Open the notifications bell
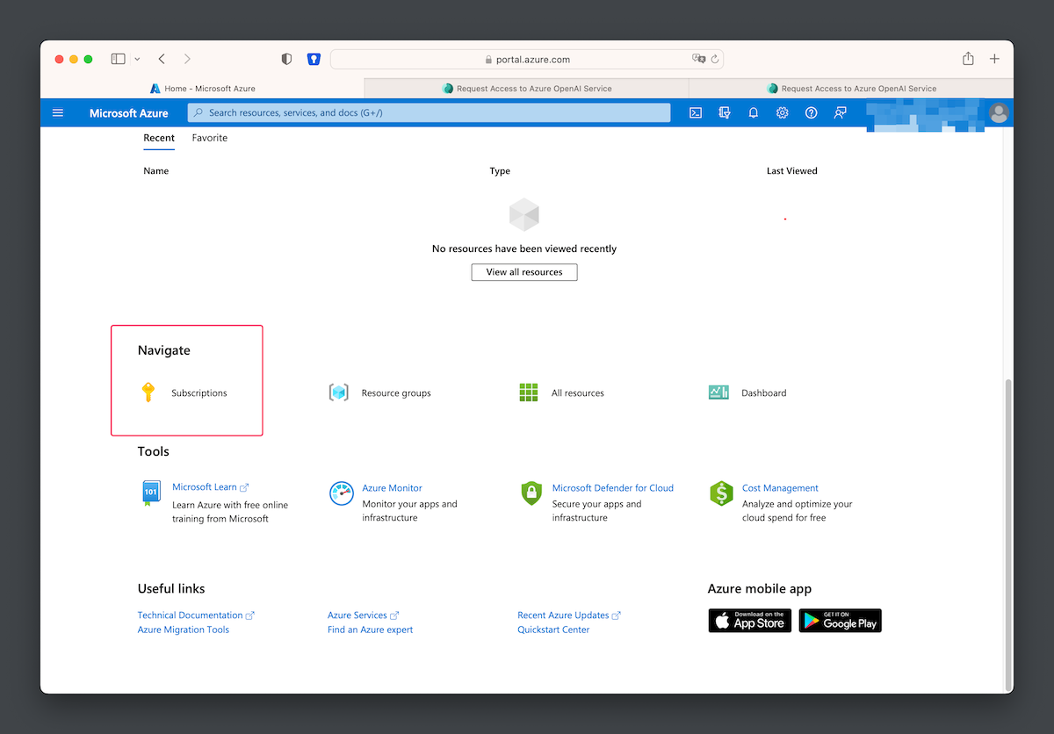This screenshot has width=1054, height=734. click(754, 113)
